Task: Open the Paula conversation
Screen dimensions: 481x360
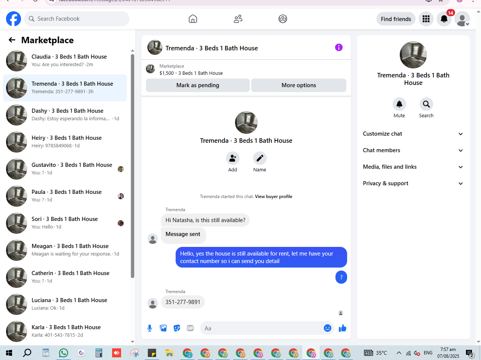Action: coord(65,196)
